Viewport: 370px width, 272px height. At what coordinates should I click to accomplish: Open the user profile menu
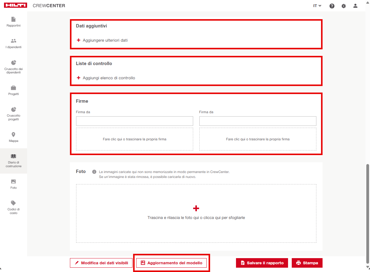click(356, 6)
